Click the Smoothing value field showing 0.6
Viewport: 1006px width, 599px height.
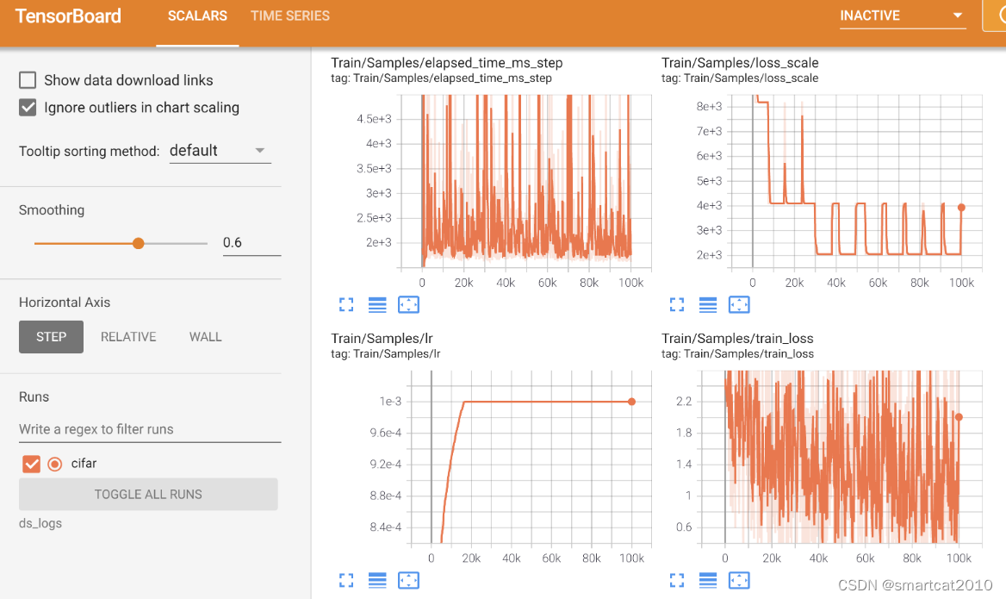251,243
